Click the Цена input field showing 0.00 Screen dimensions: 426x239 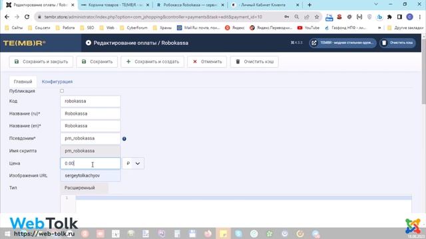[91, 163]
